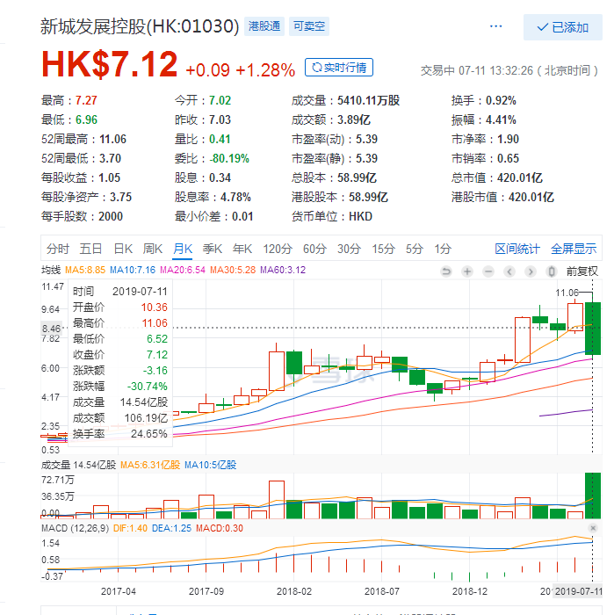Click the undo reset chart icon
This screenshot has width=614, height=615.
[x=446, y=271]
